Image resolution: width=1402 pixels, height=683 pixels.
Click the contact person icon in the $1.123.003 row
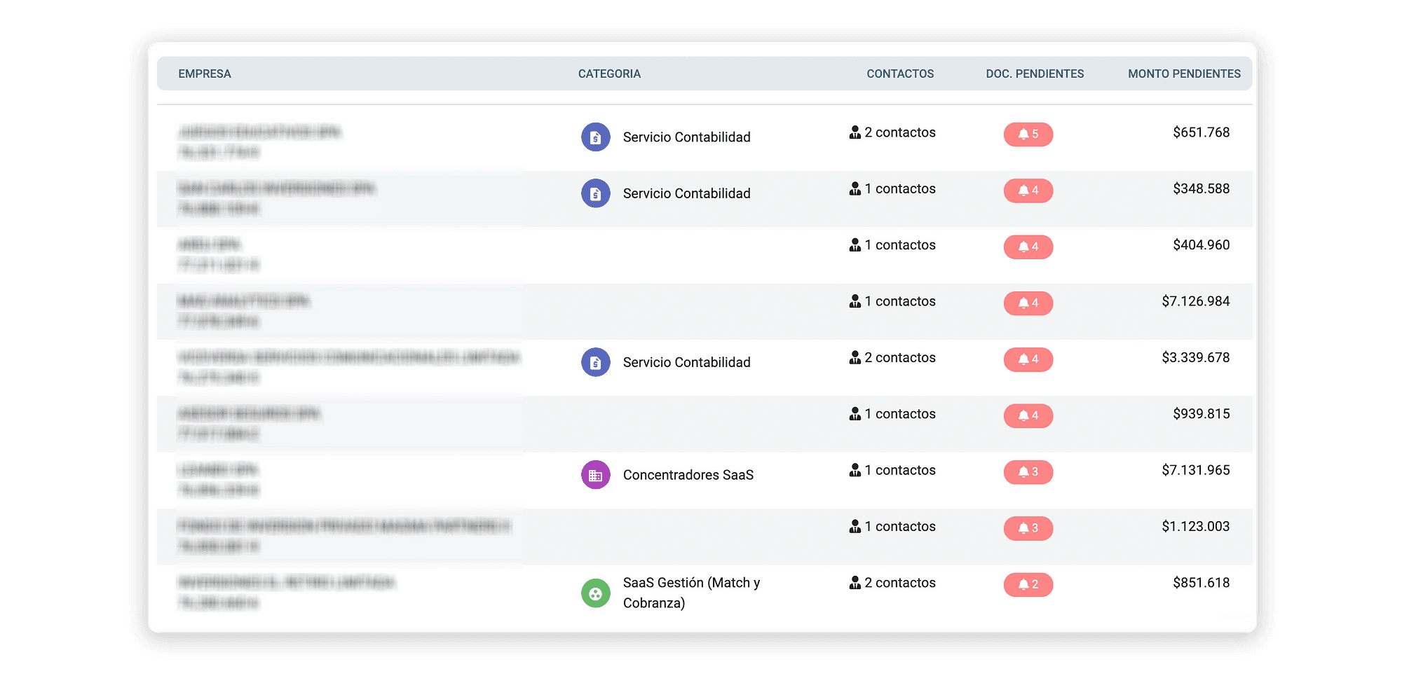(x=855, y=527)
